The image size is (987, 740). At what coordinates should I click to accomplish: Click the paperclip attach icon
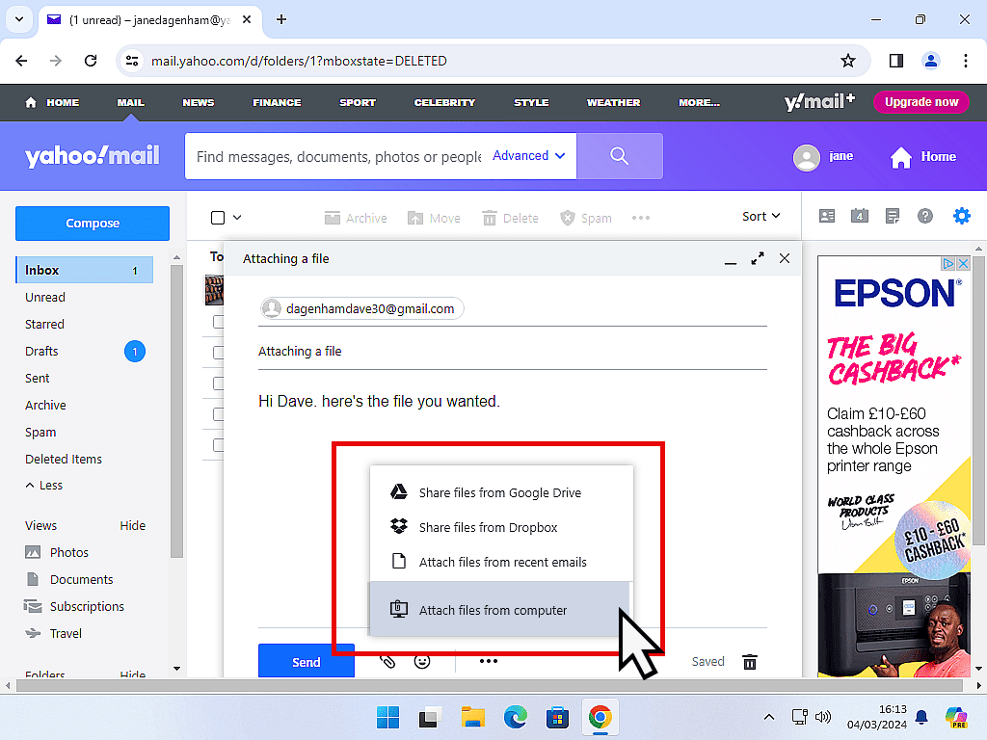coord(387,662)
